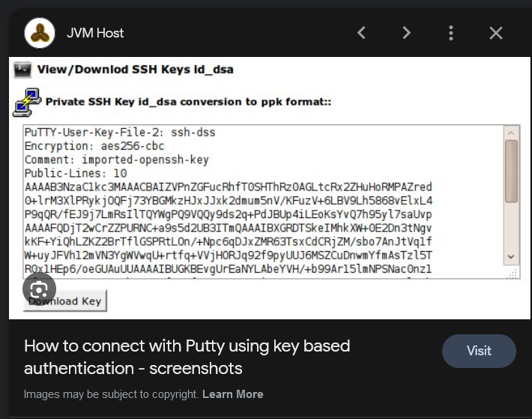Click the scrollbar up arrow in key textarea

coord(511,133)
